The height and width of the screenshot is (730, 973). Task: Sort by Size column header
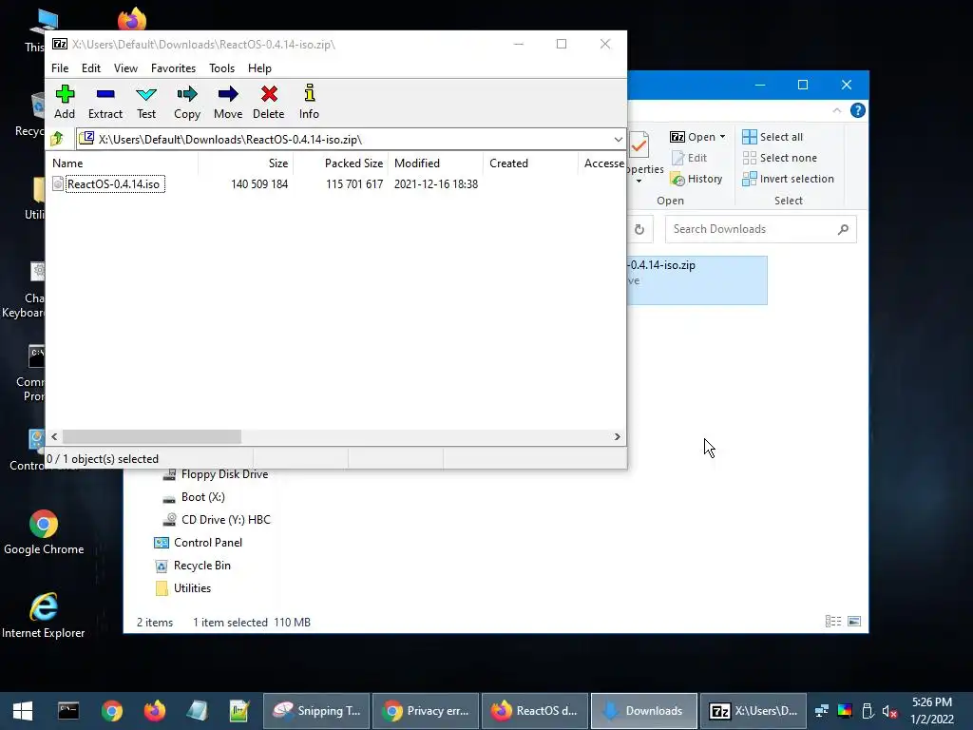246,163
